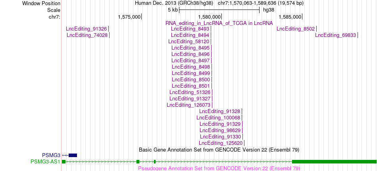Click the large green PSMG3-AS1 terminal exon
The height and width of the screenshot is (171, 377).
tap(334, 161)
